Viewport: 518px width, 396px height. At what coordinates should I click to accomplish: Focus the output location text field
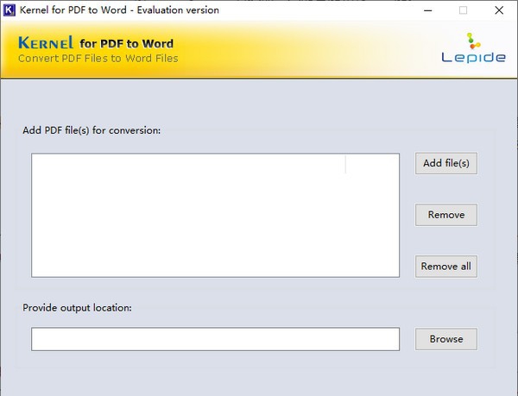point(215,339)
